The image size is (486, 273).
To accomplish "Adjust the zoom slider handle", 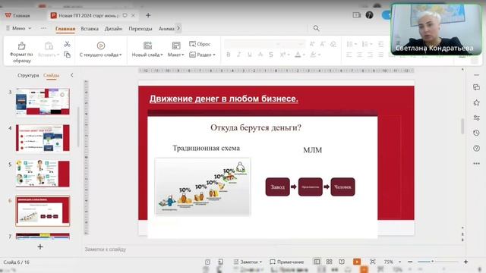I will pos(432,262).
